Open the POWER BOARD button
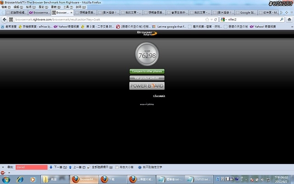This screenshot has width=294, height=184. click(147, 86)
